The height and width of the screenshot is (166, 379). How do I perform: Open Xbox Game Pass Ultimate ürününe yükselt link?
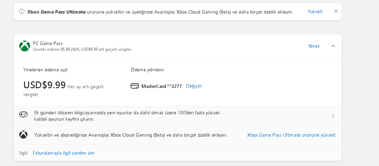pos(291,135)
